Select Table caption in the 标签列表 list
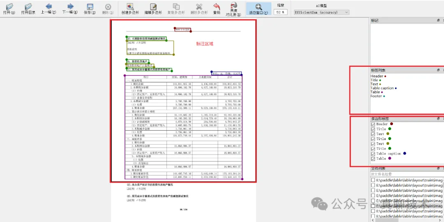 tap(384, 88)
